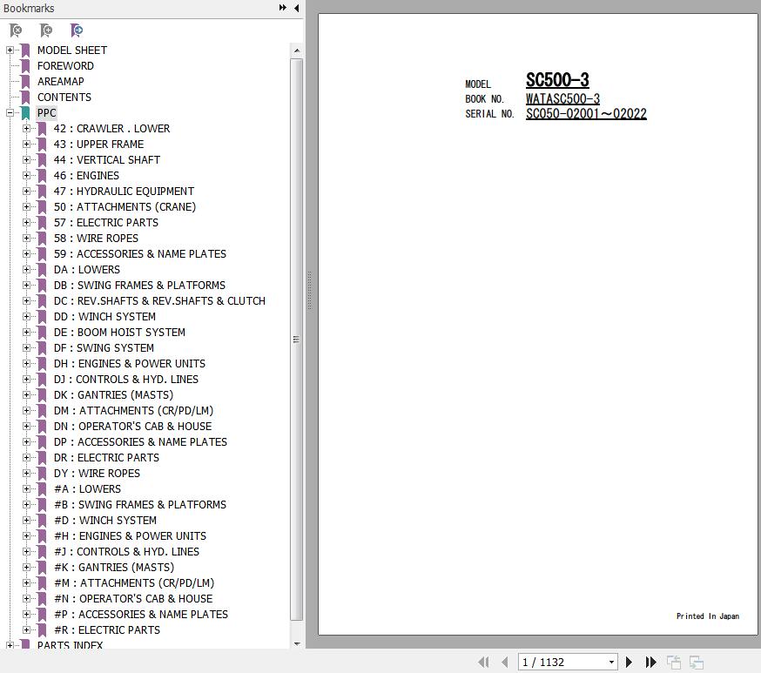Click the bookmarks vertical scrollbar thumb
Screen dimensions: 761x673
pos(297,340)
